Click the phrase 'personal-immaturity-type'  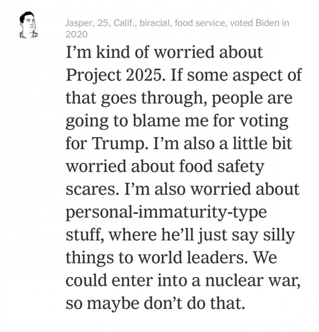[166, 212]
